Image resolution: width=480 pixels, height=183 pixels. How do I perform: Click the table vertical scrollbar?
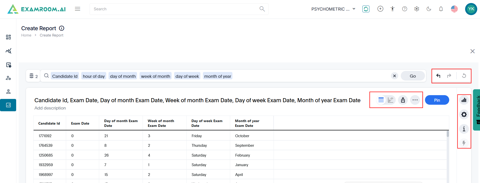tap(448, 134)
